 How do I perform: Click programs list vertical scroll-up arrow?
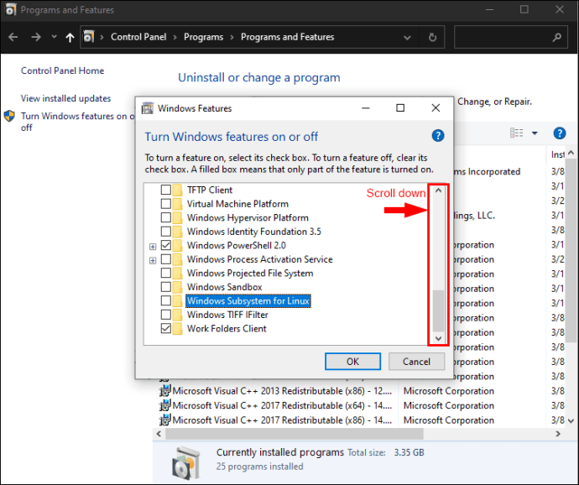[x=571, y=153]
